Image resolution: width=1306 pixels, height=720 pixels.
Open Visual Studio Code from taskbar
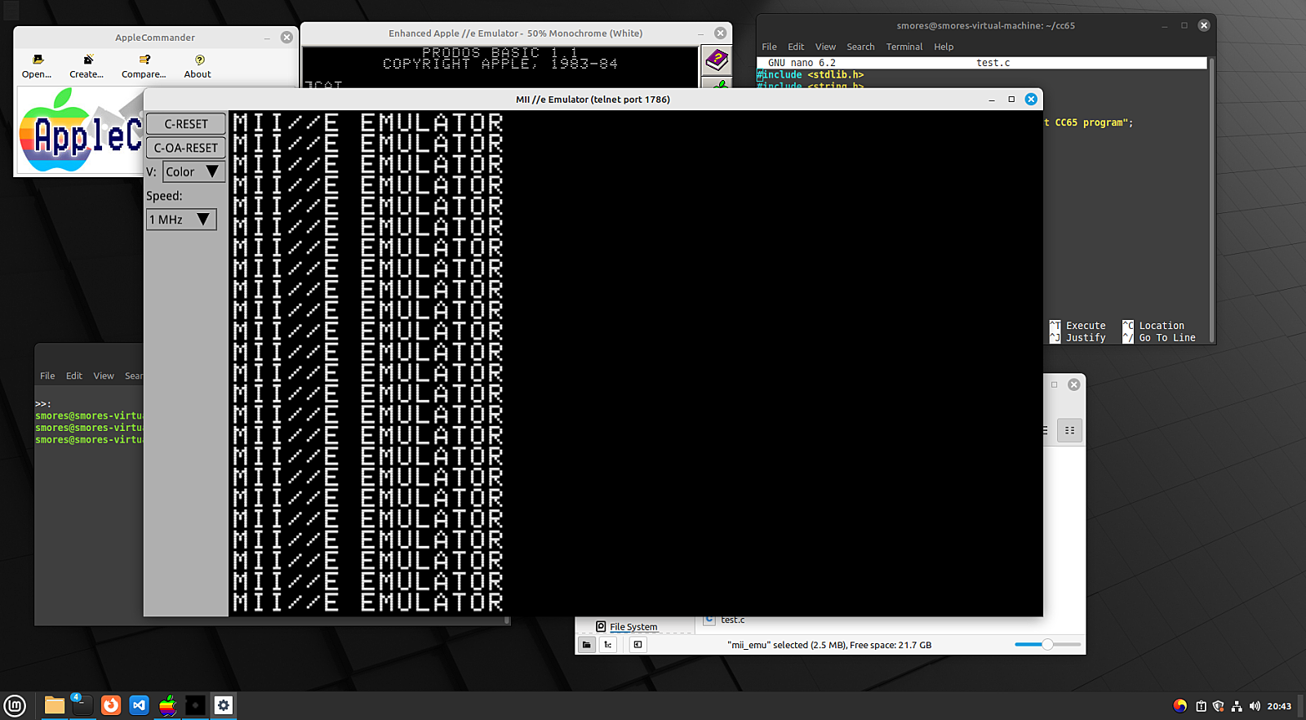point(140,705)
